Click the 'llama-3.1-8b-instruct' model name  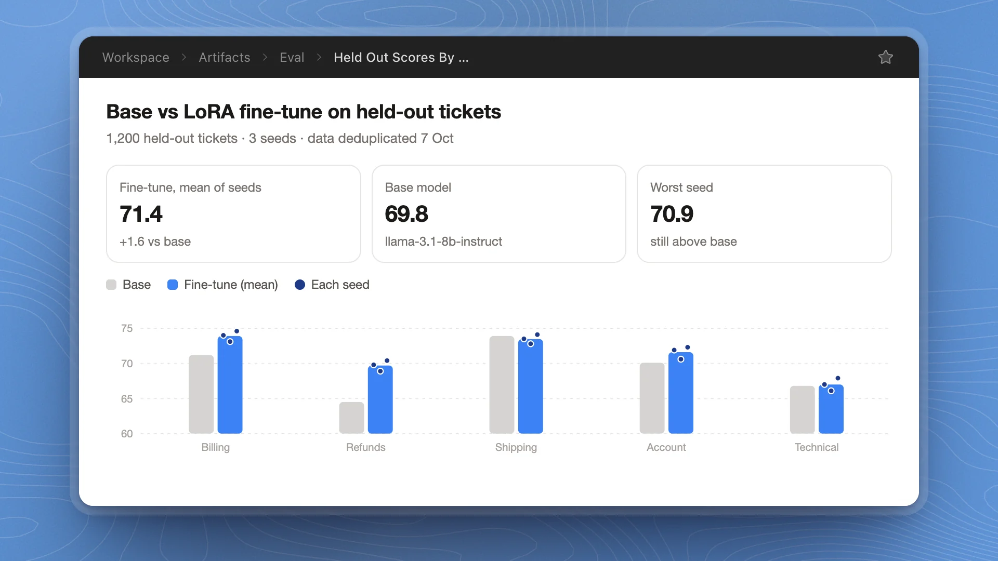[x=443, y=242]
